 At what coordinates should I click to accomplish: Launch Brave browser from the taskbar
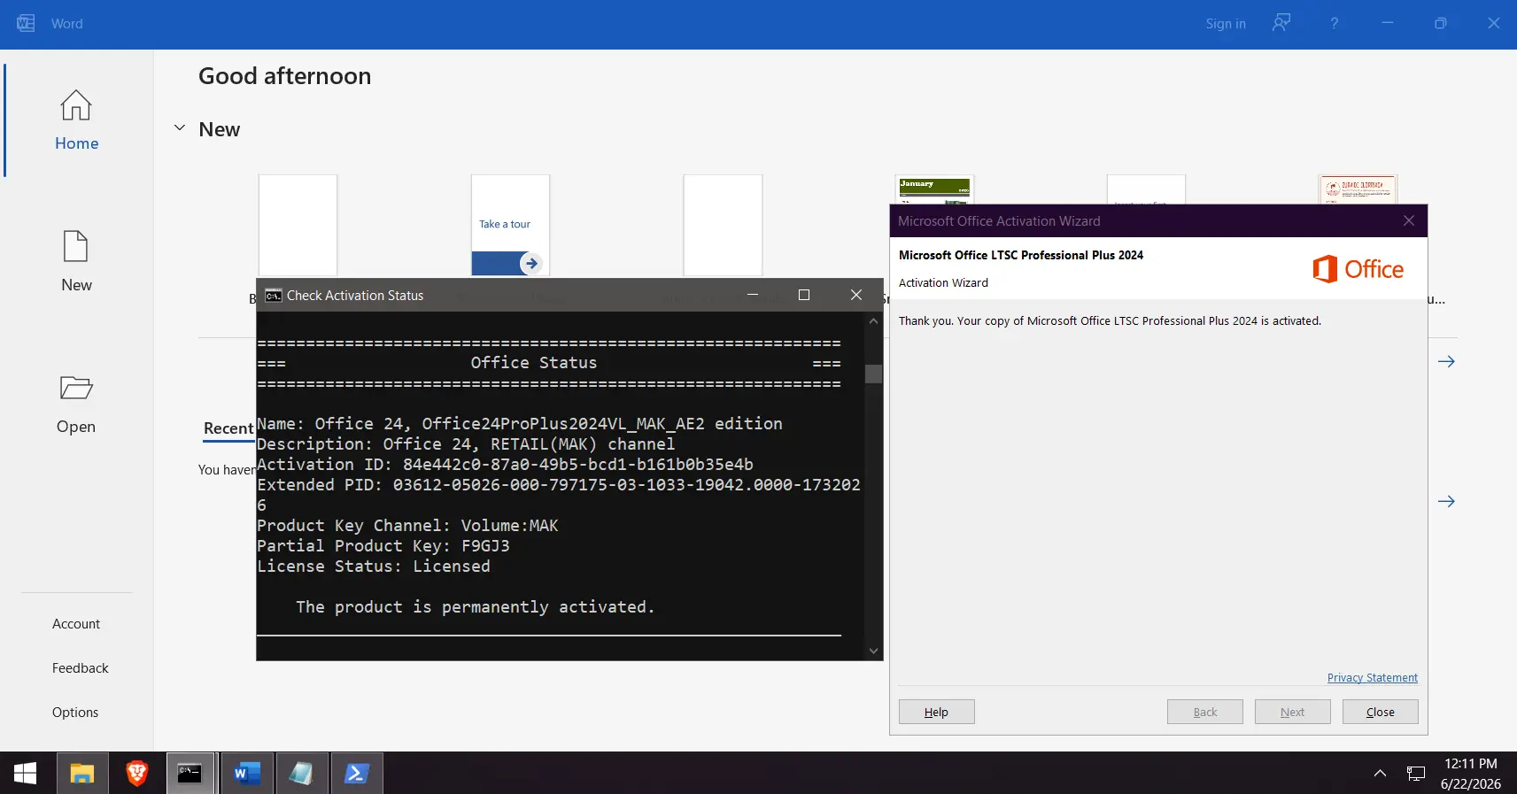tap(137, 774)
